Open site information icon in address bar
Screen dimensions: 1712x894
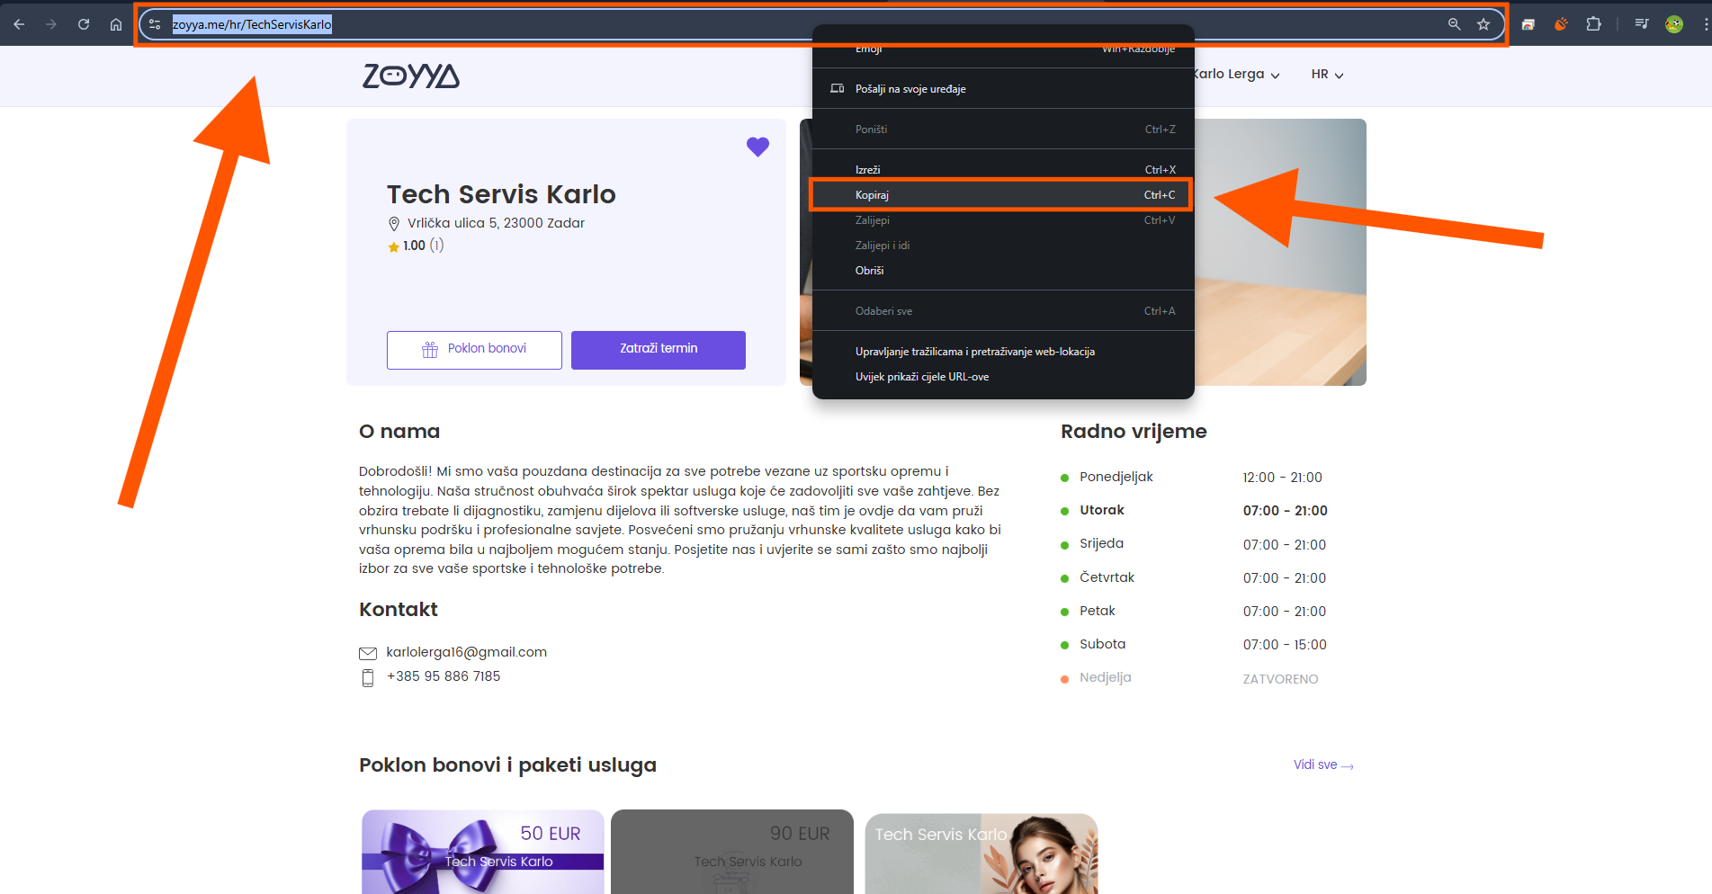[x=155, y=24]
